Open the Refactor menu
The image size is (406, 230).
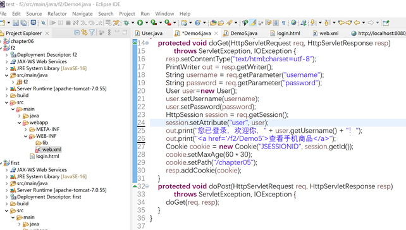(x=57, y=14)
